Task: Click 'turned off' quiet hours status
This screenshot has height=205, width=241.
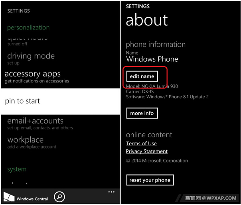Action: click(17, 44)
